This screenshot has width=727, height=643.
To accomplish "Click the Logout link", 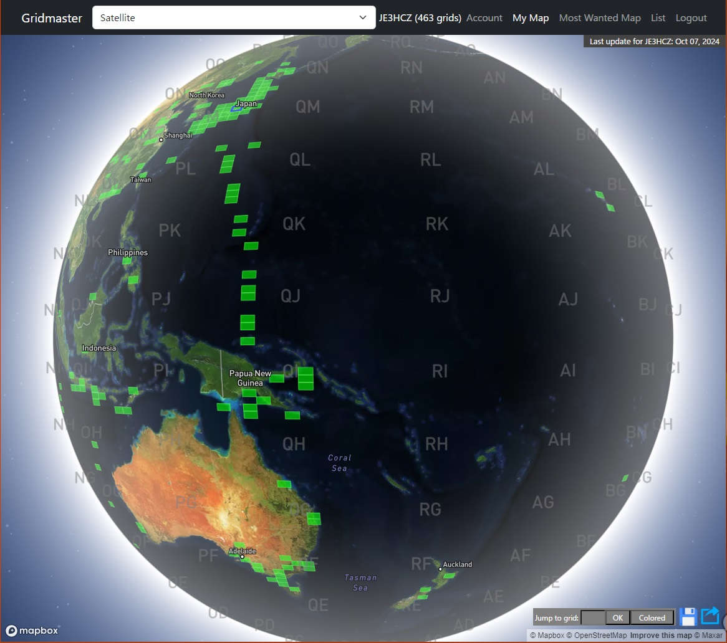I will click(x=691, y=18).
